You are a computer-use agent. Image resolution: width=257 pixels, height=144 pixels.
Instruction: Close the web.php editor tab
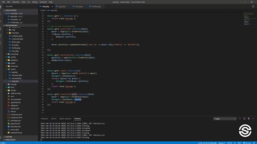(52, 6)
